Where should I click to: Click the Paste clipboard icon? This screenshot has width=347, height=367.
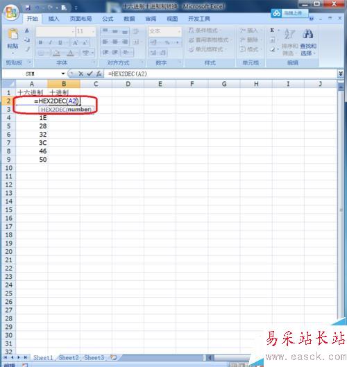(13, 35)
